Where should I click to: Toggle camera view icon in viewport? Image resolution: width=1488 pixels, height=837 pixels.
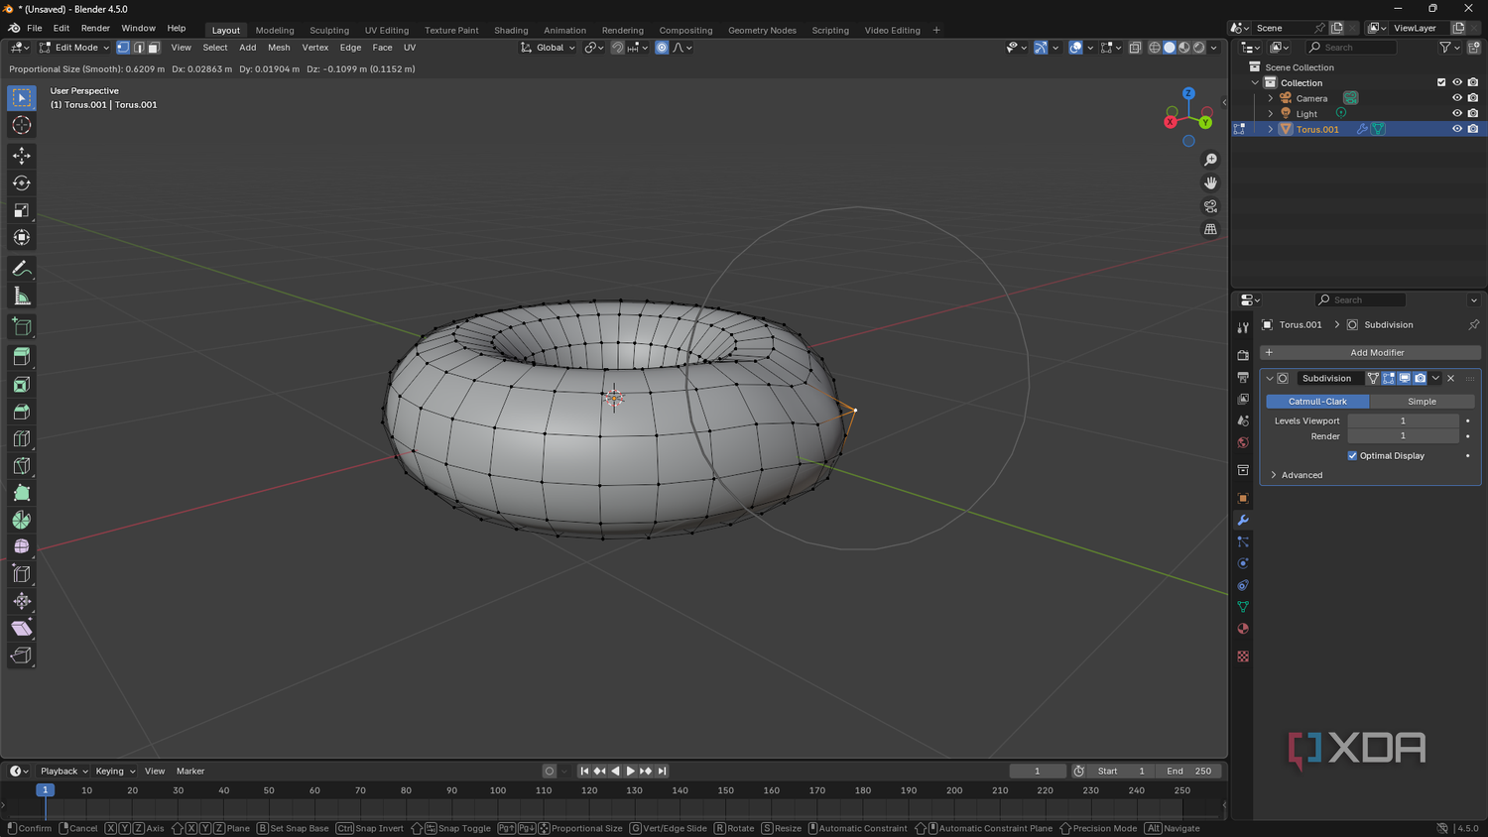(x=1210, y=206)
